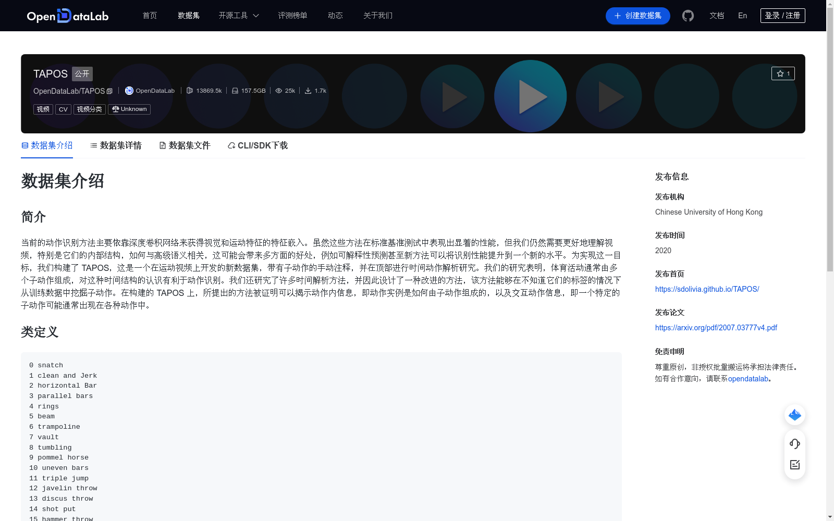Click the 创建数据集 button
Screen dimensions: 834x521
[x=637, y=16]
